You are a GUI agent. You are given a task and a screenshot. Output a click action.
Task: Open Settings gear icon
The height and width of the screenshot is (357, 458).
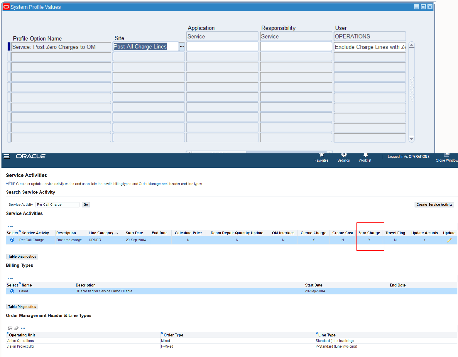(x=344, y=155)
